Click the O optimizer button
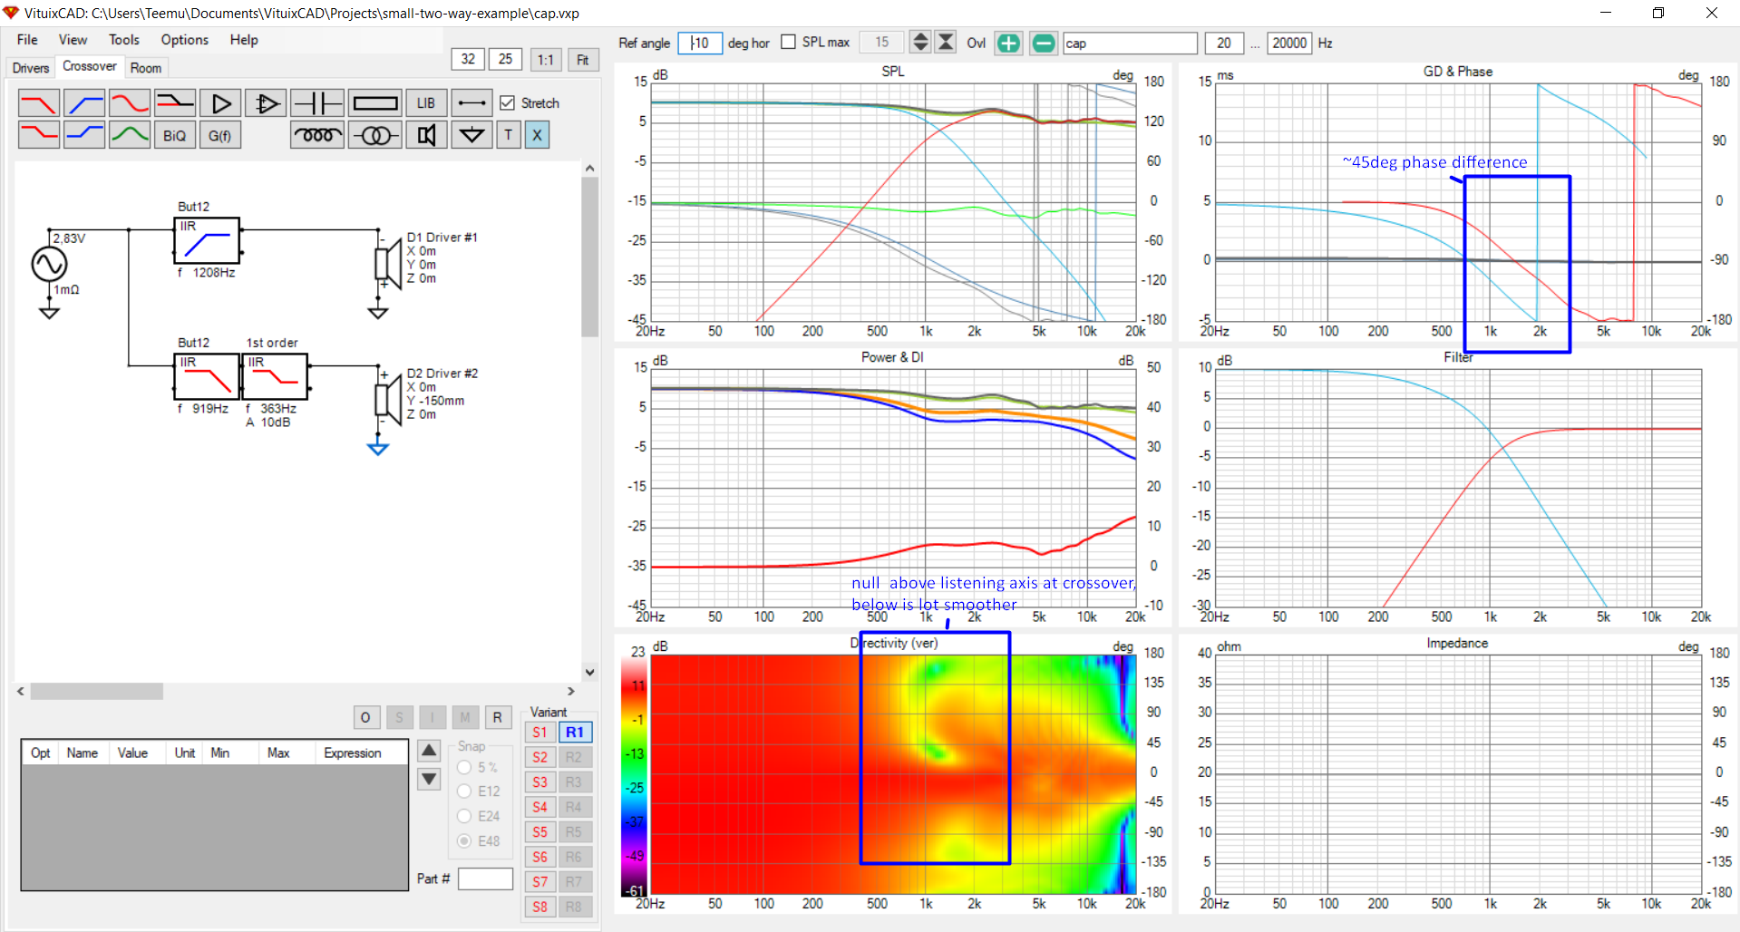Screen dimensions: 1740x932 [365, 717]
